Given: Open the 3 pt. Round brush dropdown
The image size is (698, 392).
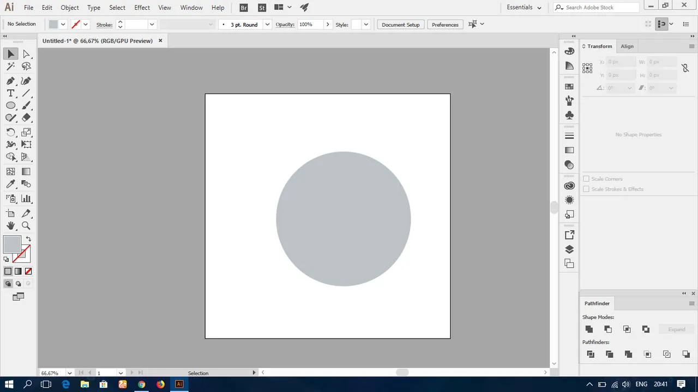Looking at the screenshot, I should coord(267,24).
